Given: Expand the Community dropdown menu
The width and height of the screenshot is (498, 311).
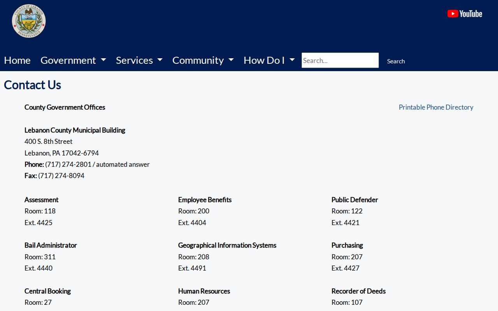Looking at the screenshot, I should click(x=203, y=60).
